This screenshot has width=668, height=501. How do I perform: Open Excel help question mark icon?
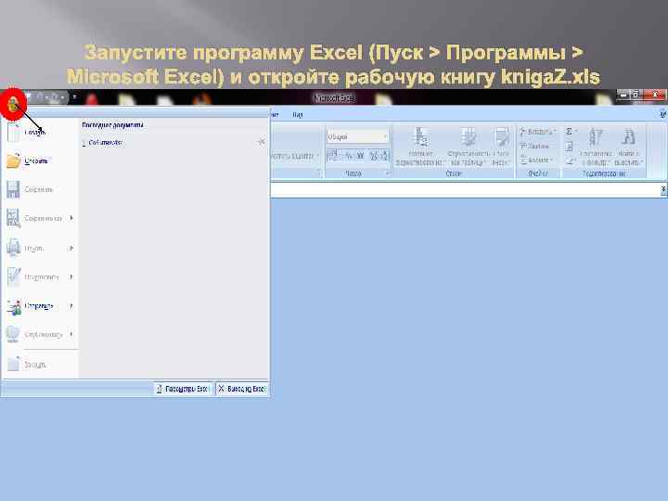(x=662, y=114)
